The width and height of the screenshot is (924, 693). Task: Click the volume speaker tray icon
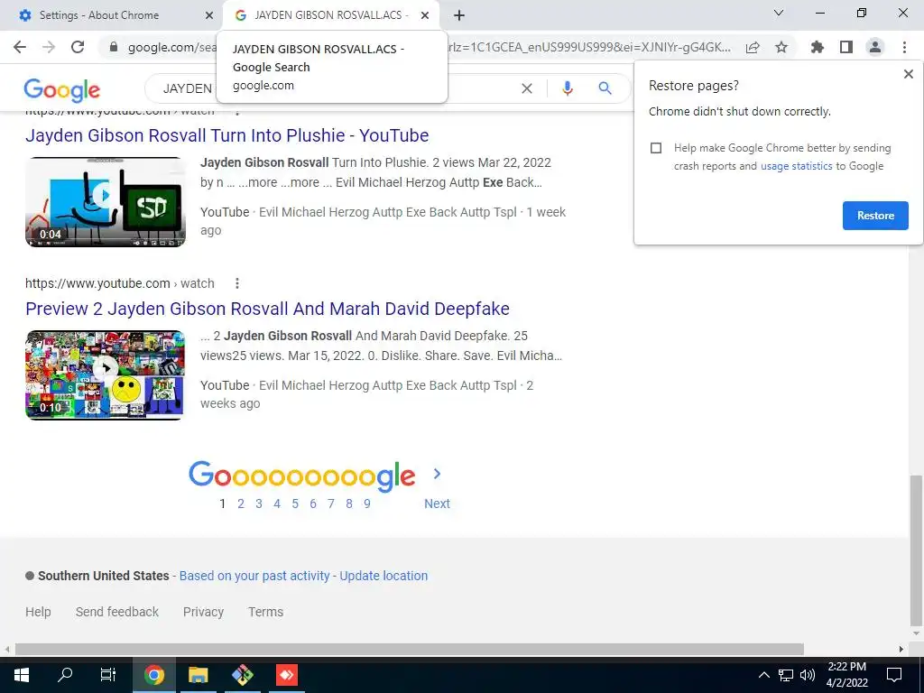808,675
